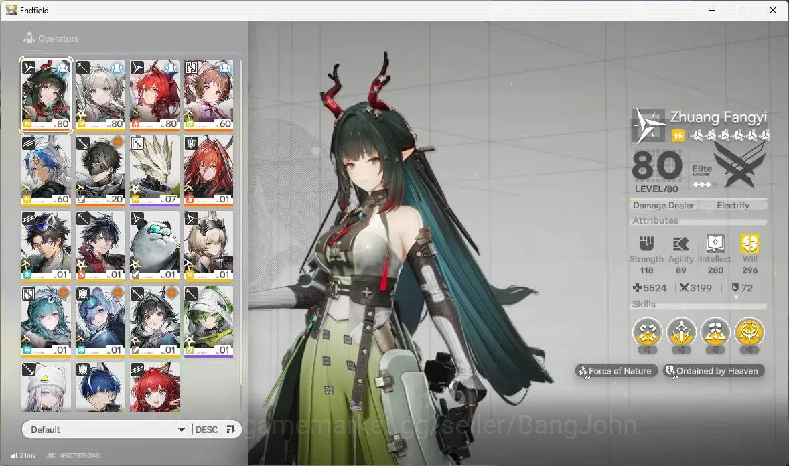Click the row of six star pips by the name

(x=729, y=135)
